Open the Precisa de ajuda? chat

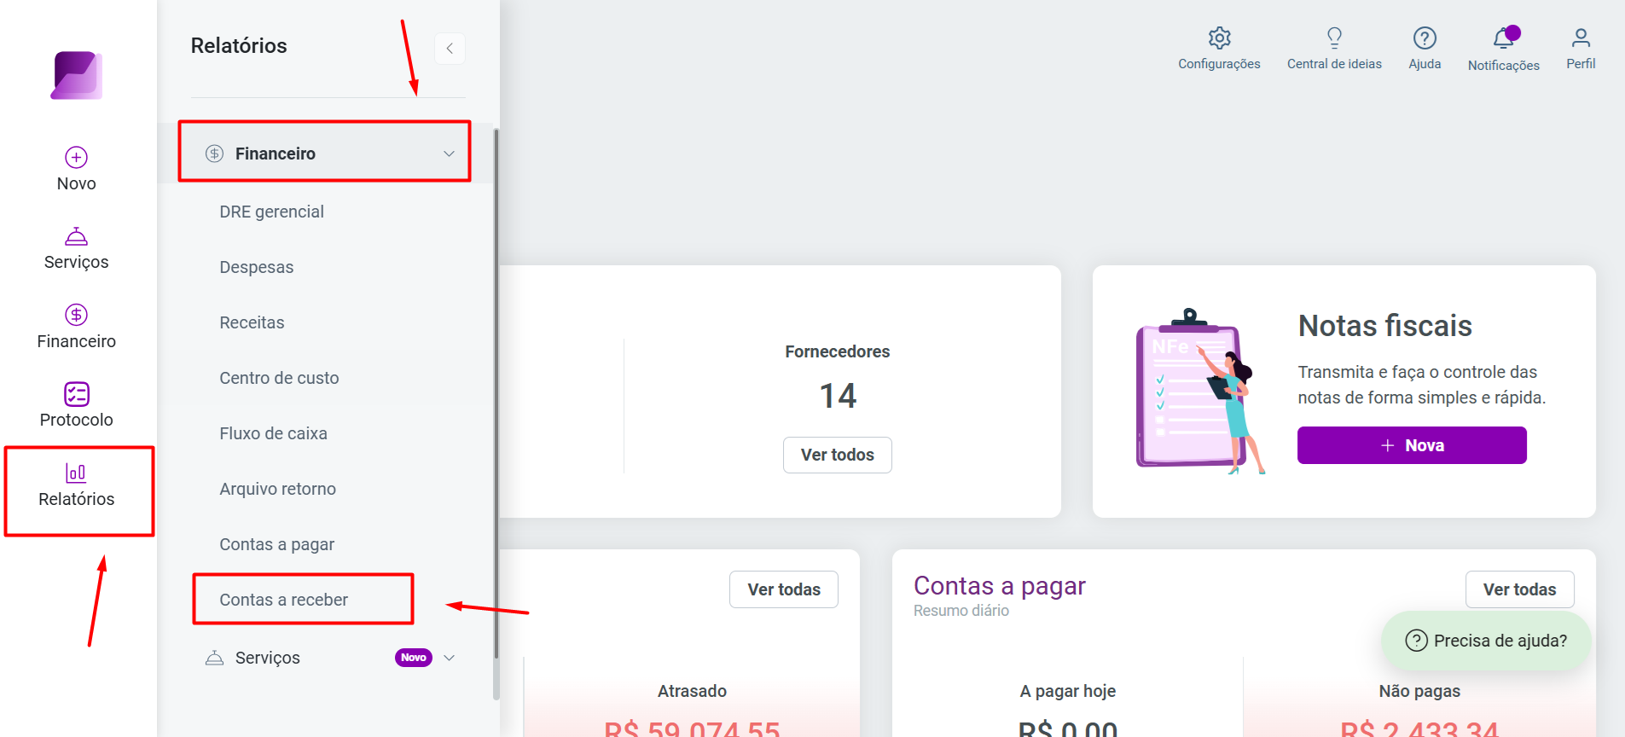tap(1486, 641)
